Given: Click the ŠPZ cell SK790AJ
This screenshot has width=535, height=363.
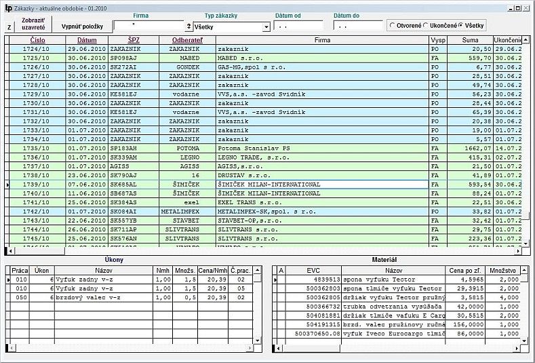Looking at the screenshot, I should [x=134, y=175].
